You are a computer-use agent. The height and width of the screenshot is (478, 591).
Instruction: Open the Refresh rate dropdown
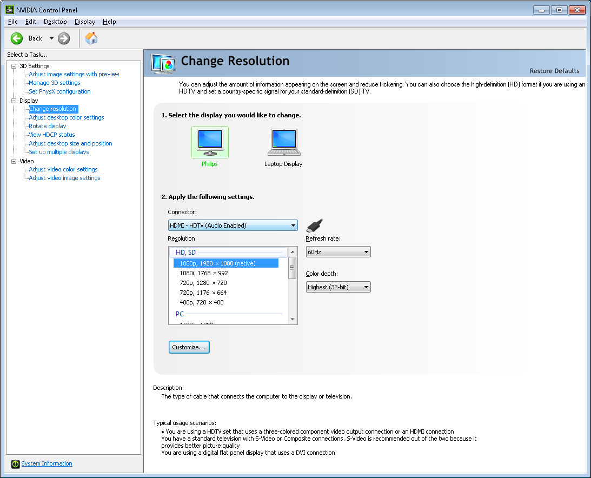click(338, 252)
